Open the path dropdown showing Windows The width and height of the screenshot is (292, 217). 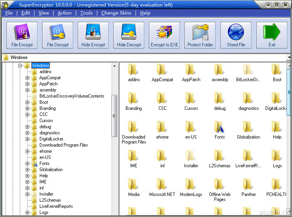click(x=289, y=57)
